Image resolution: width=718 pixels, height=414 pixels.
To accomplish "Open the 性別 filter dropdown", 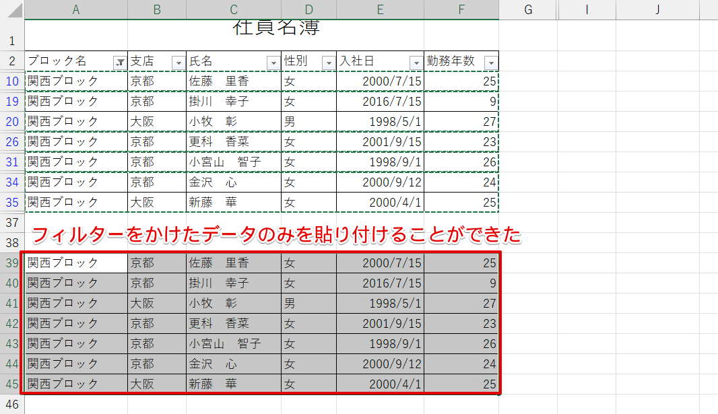I will 328,63.
